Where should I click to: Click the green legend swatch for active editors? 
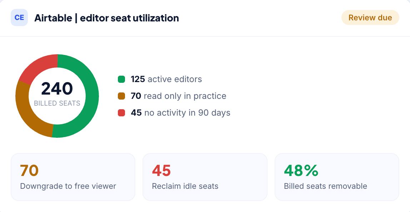[x=121, y=79]
